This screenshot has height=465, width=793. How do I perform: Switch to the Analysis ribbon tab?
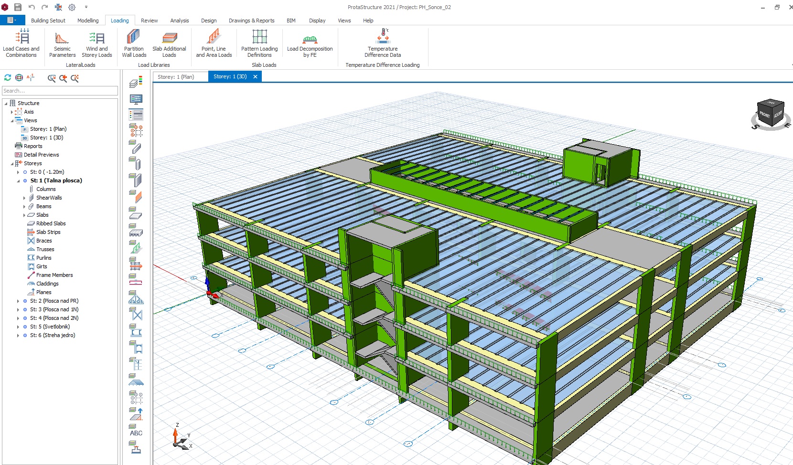click(179, 21)
